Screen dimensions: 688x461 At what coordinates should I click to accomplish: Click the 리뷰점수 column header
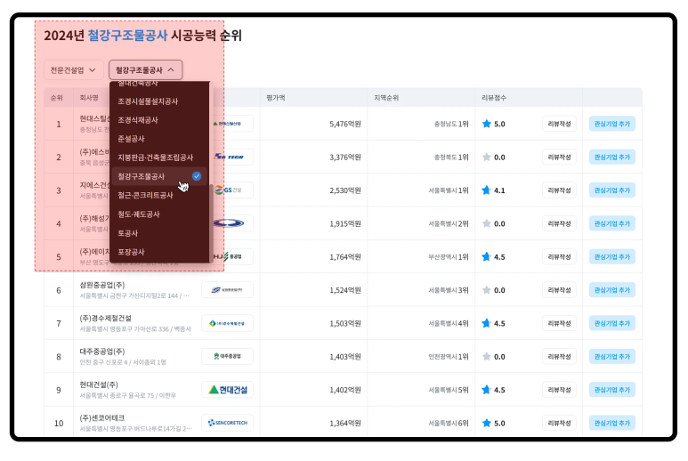(494, 98)
